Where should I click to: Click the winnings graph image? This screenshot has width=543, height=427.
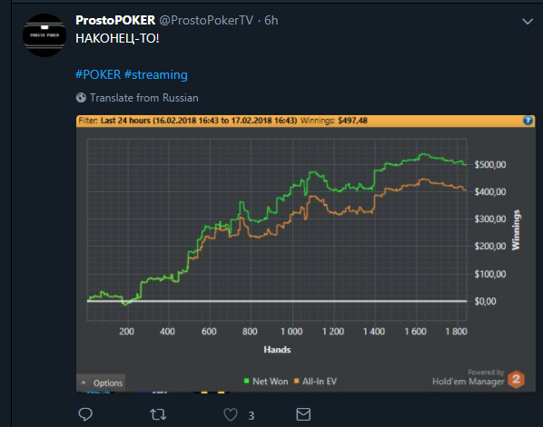coord(306,254)
